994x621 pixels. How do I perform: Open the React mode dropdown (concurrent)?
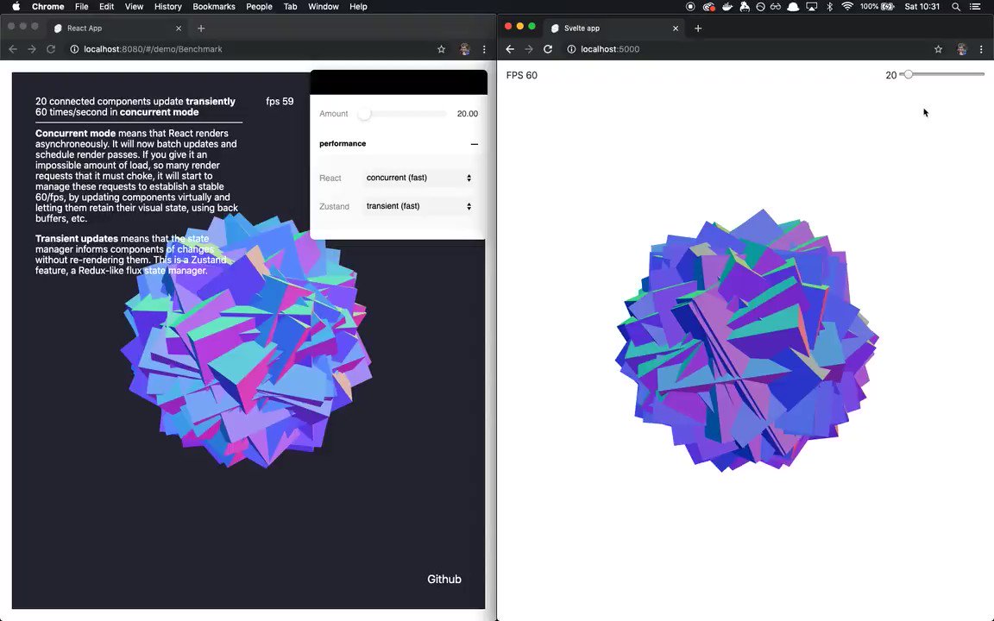[418, 178]
